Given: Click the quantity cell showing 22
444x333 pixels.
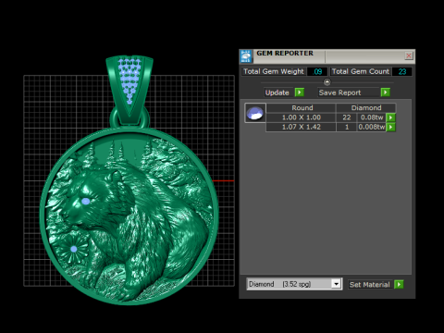Looking at the screenshot, I should click(347, 117).
